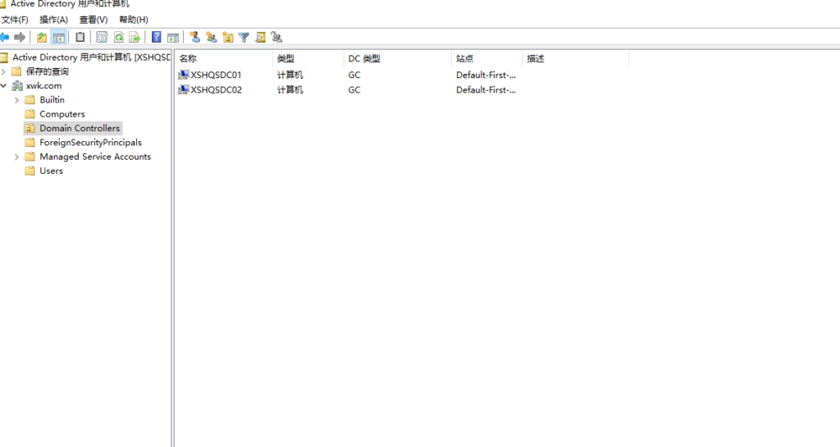Viewport: 840px width, 447px height.
Task: Select the Builtin container
Action: (x=52, y=100)
